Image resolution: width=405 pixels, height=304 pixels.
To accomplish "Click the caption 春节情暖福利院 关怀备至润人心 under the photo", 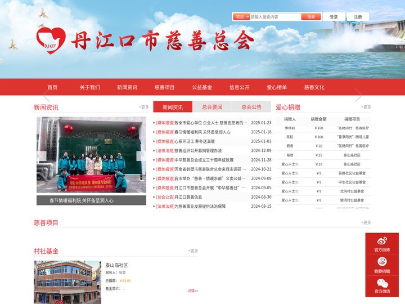I will click(x=82, y=200).
